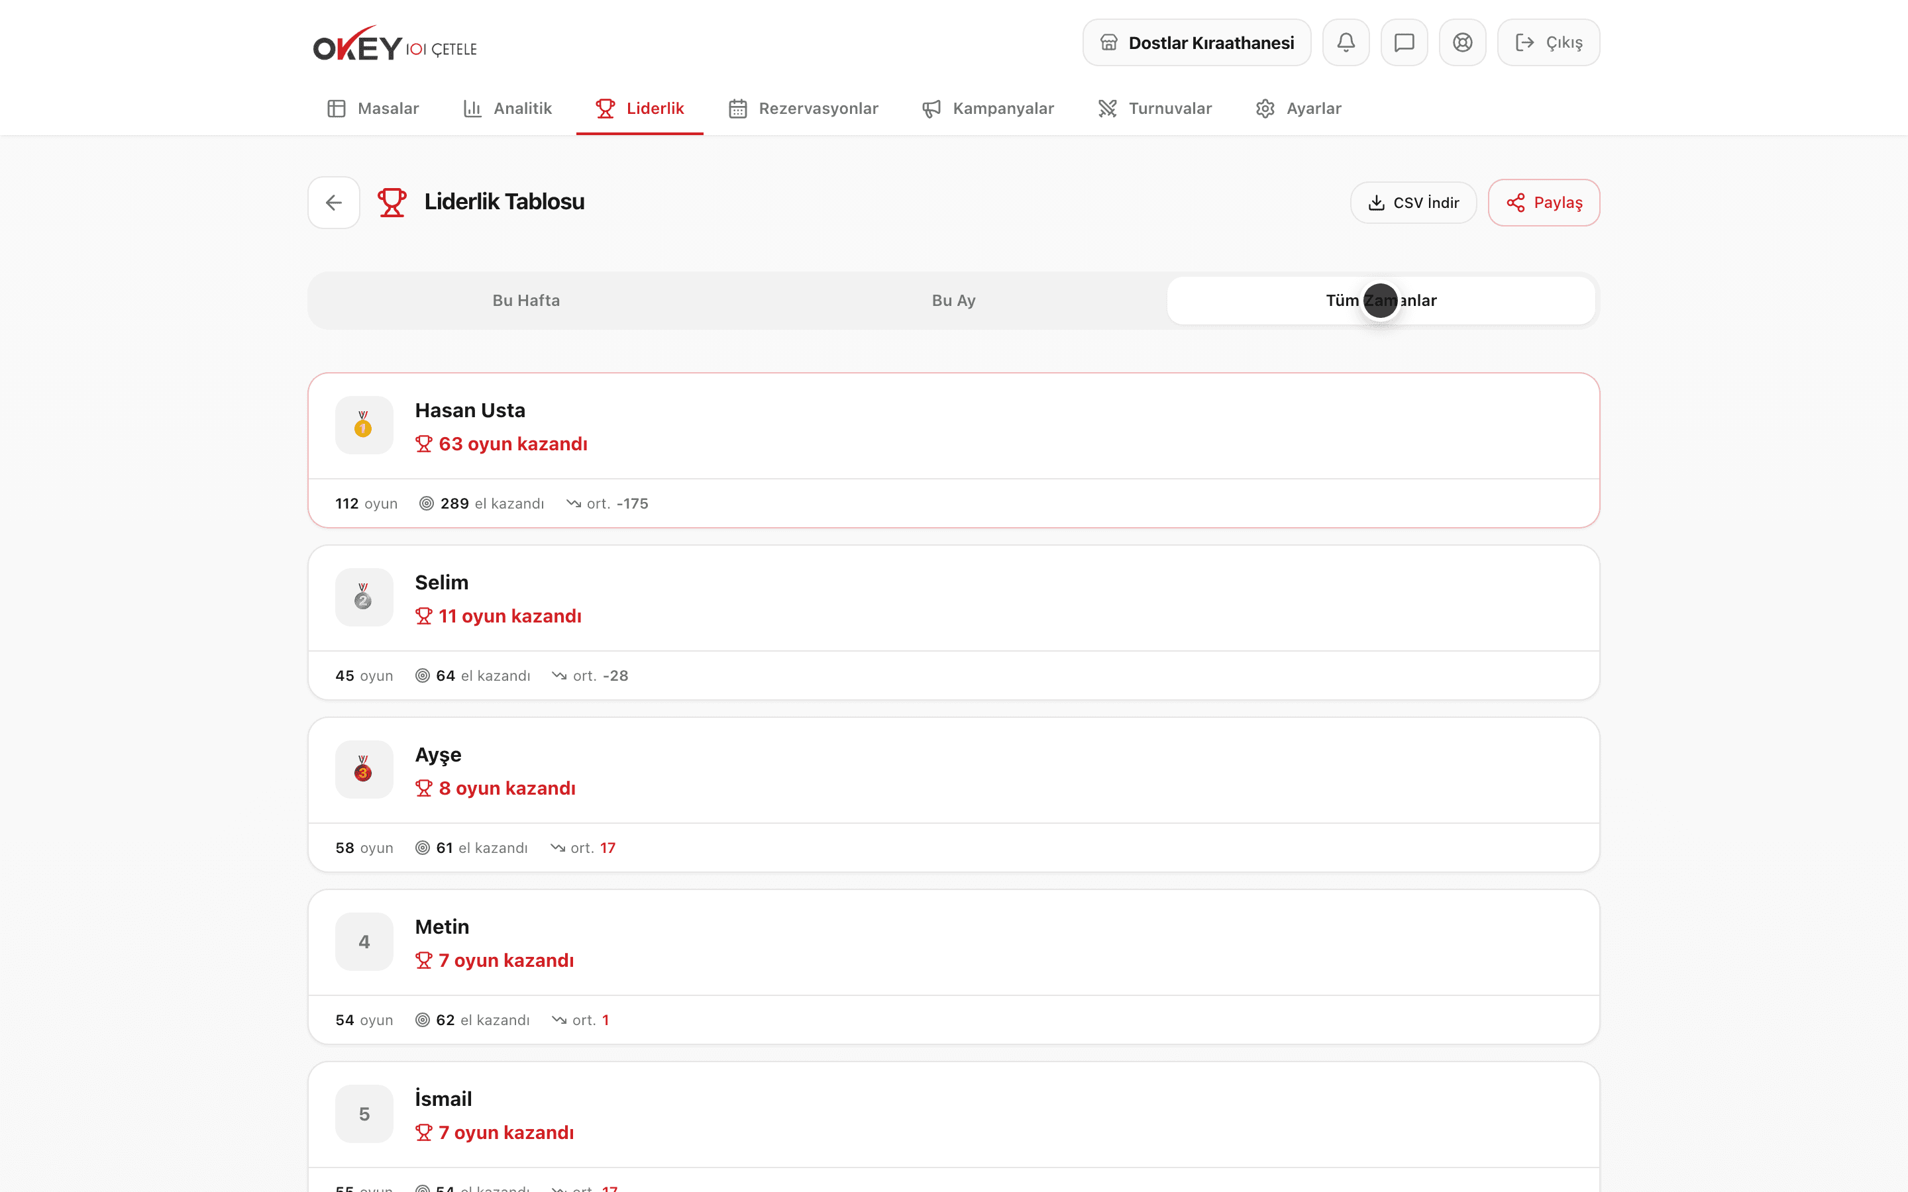Screen dimensions: 1908x1192
Task: Click the silver medal badge for Selim
Action: point(364,597)
